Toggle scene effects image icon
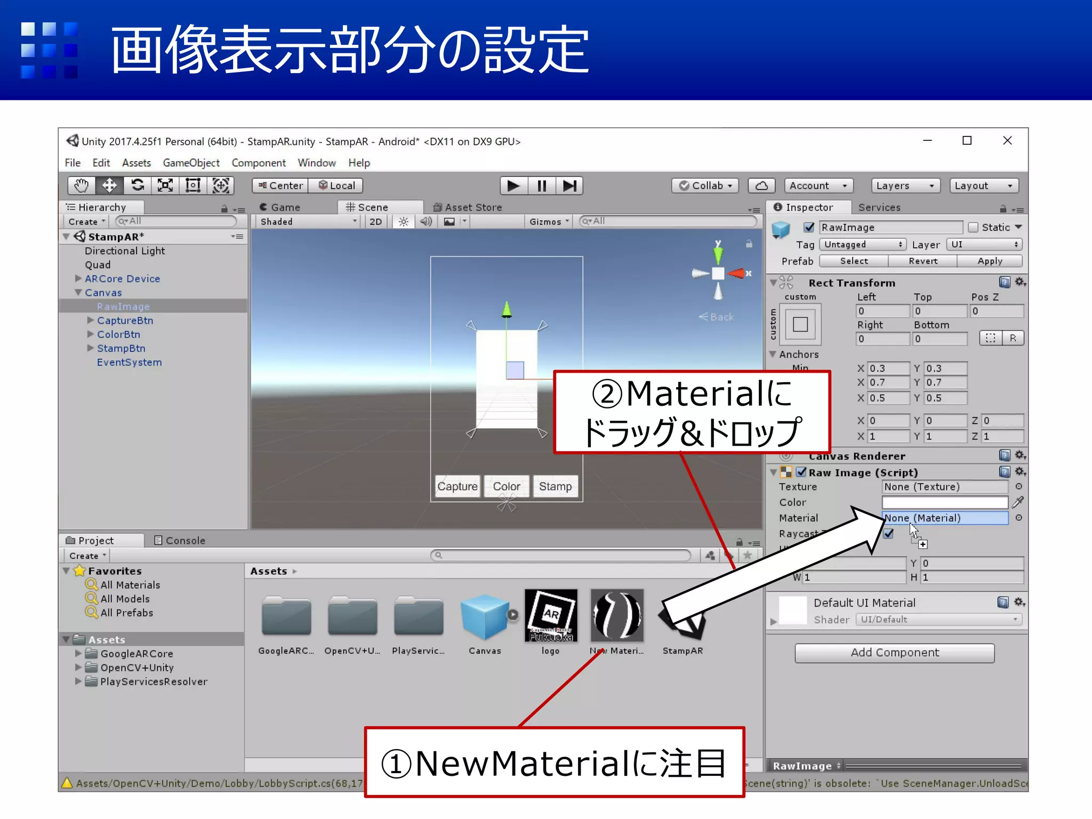This screenshot has width=1092, height=819. pos(449,222)
